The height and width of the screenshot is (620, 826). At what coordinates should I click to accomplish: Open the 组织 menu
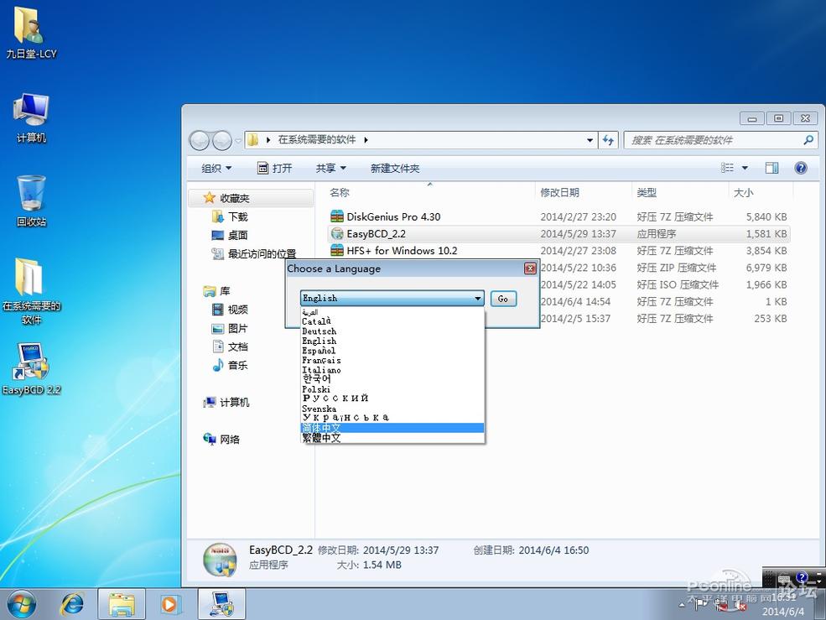(x=216, y=168)
